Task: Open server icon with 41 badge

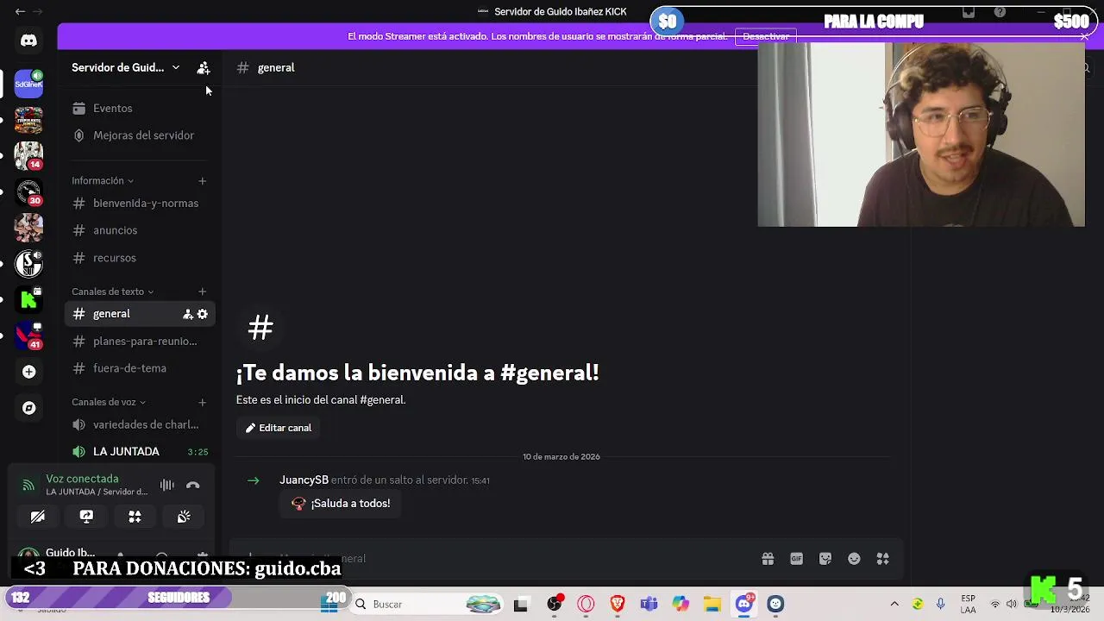Action: coord(28,335)
